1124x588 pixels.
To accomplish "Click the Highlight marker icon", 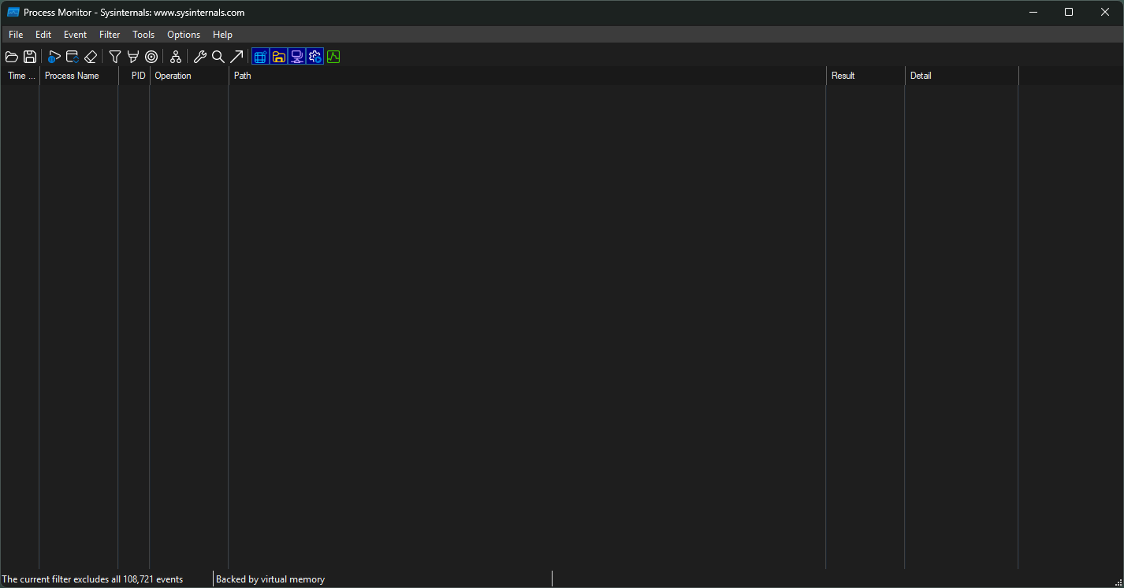I will [133, 57].
